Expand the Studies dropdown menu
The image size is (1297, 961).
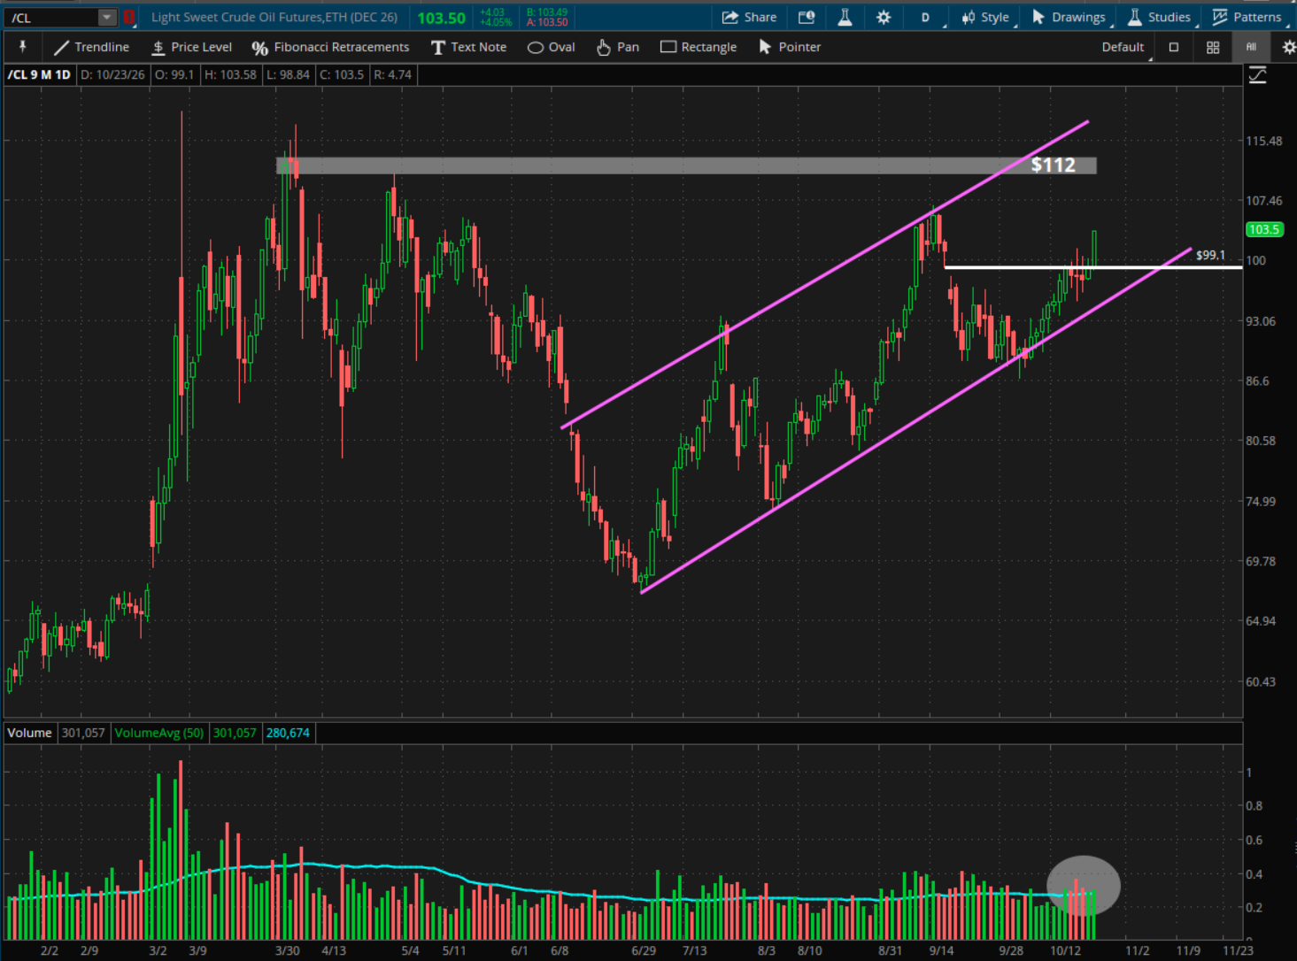(1159, 17)
